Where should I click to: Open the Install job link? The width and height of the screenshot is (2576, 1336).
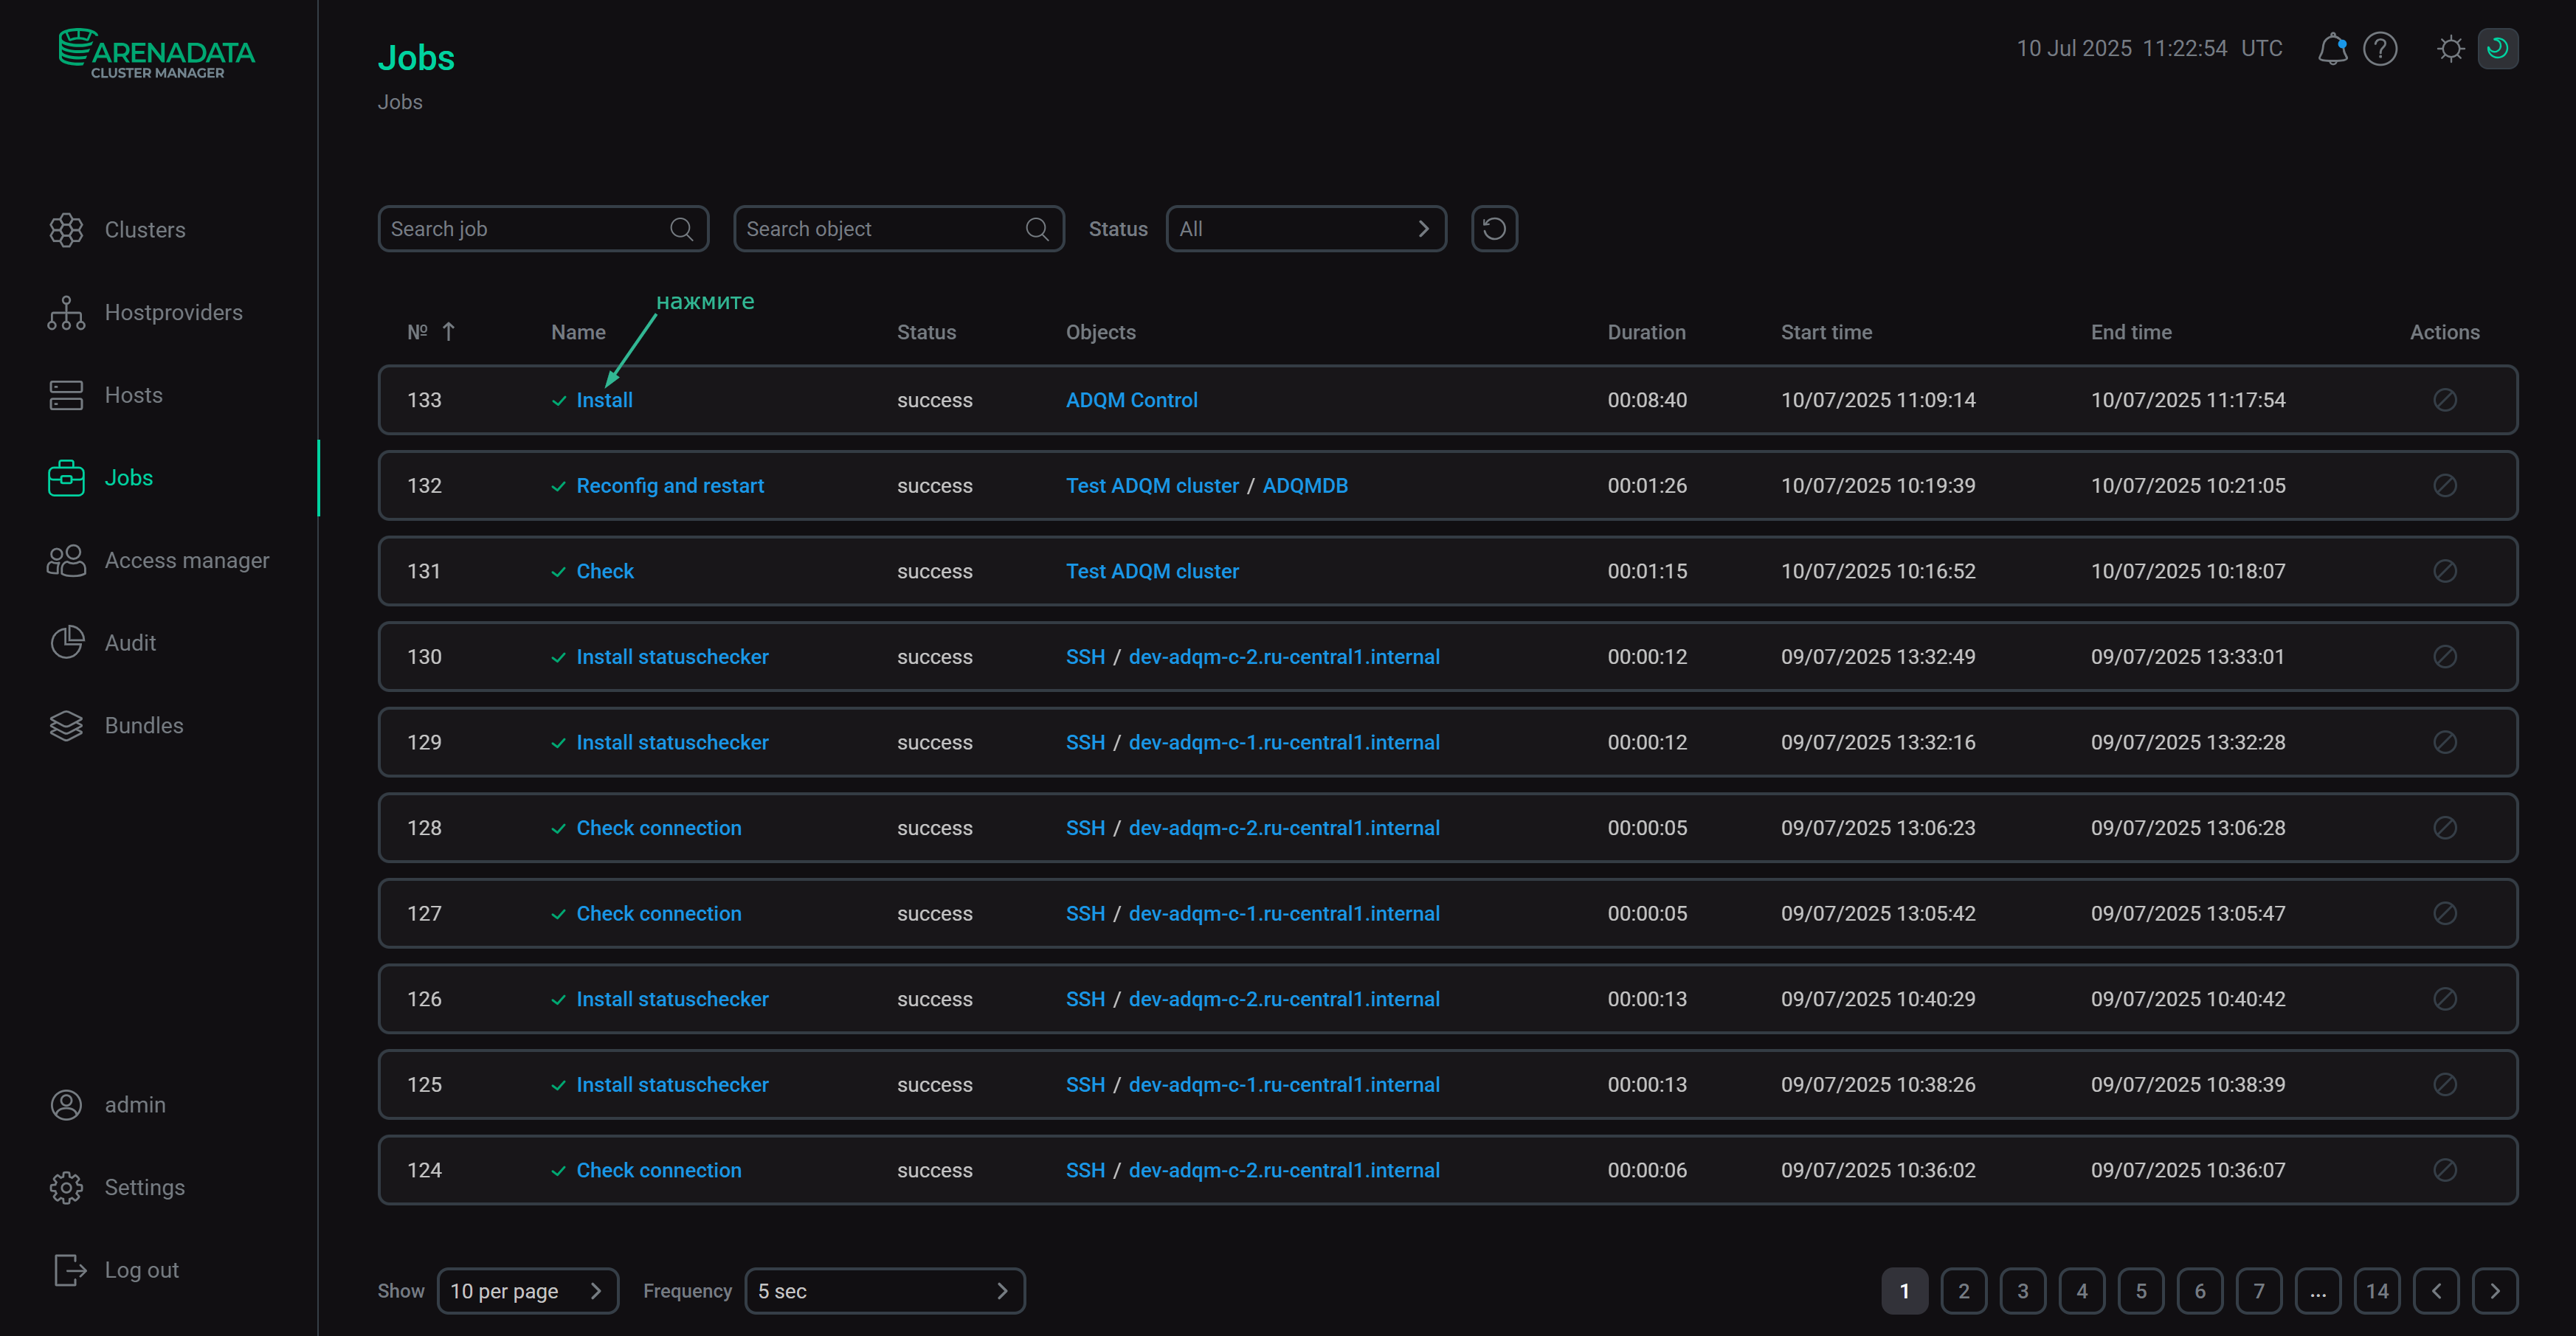click(604, 400)
